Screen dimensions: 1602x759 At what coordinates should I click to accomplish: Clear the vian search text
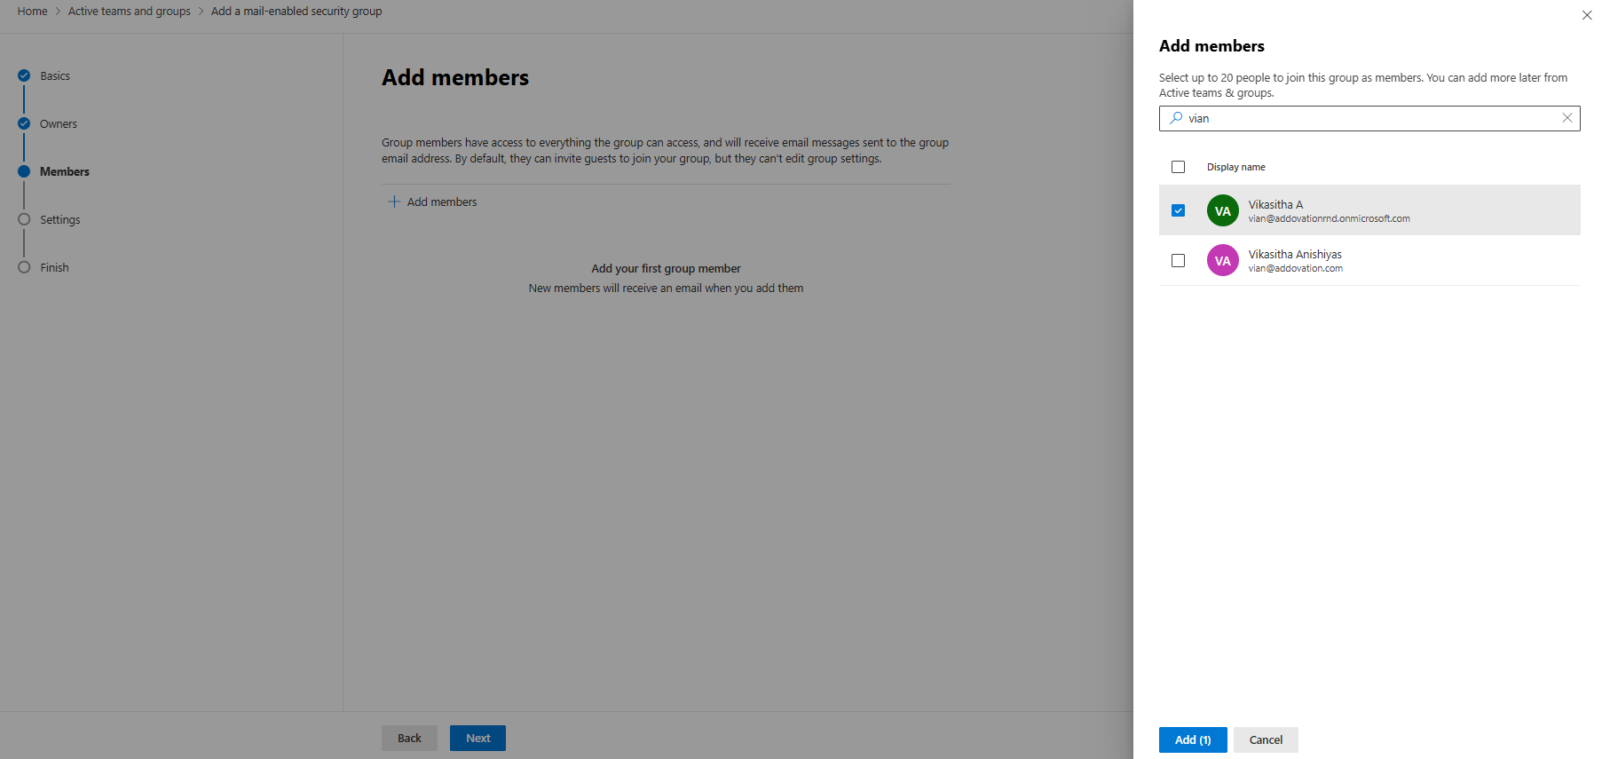coord(1566,118)
